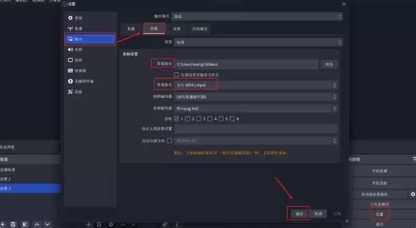Select the Stream (直播) antenna icon in sidebar
Image resolution: width=416 pixels, height=228 pixels.
click(70, 28)
